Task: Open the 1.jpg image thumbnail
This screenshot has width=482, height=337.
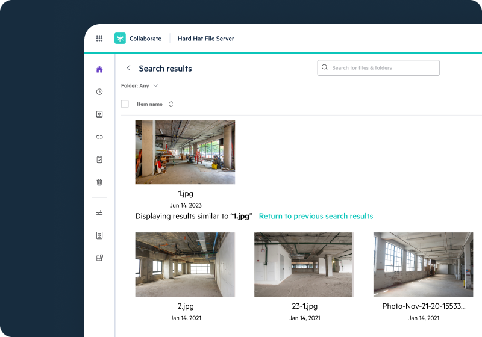Action: 185,152
